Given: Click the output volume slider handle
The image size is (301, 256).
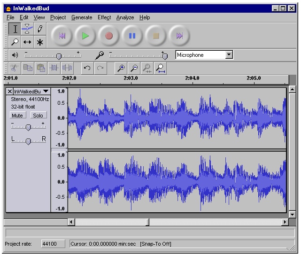Looking at the screenshot, I should tap(59, 56).
